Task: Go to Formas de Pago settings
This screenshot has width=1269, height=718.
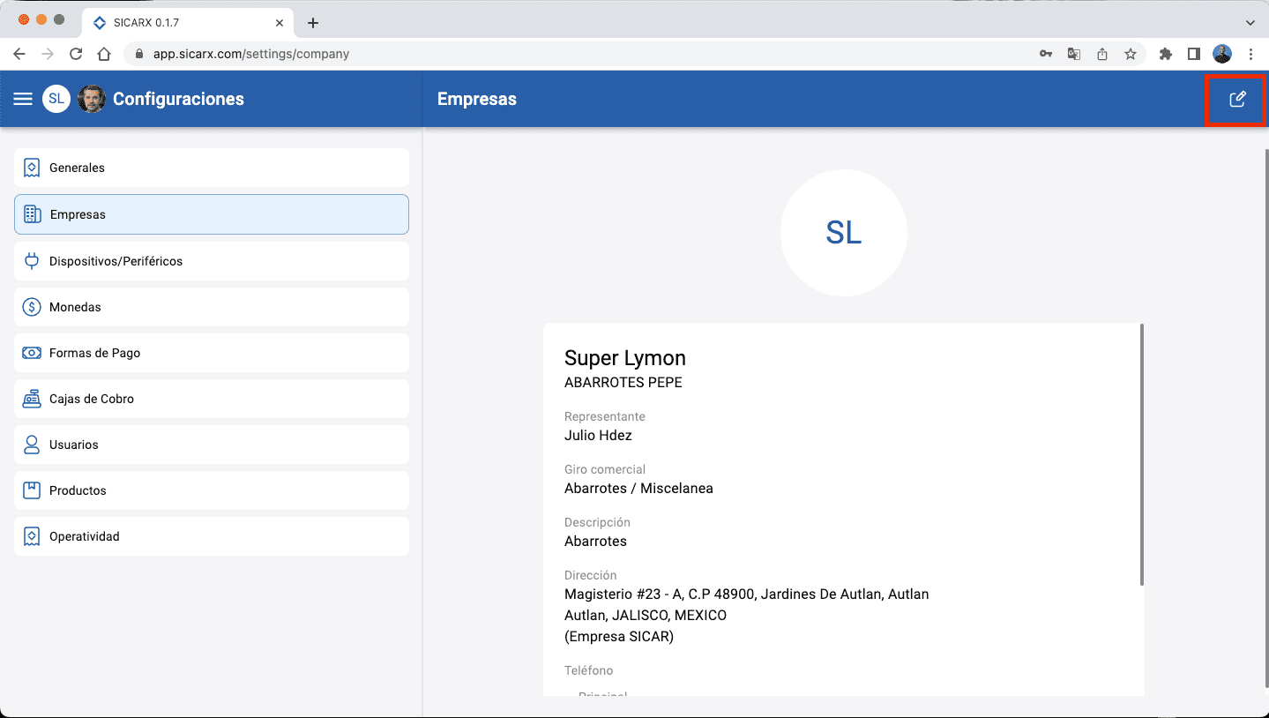Action: [212, 353]
